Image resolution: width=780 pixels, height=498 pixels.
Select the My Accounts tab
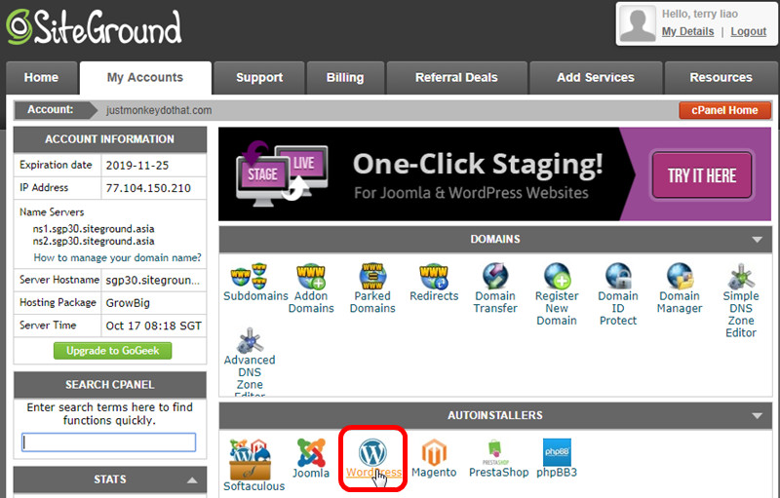coord(145,78)
